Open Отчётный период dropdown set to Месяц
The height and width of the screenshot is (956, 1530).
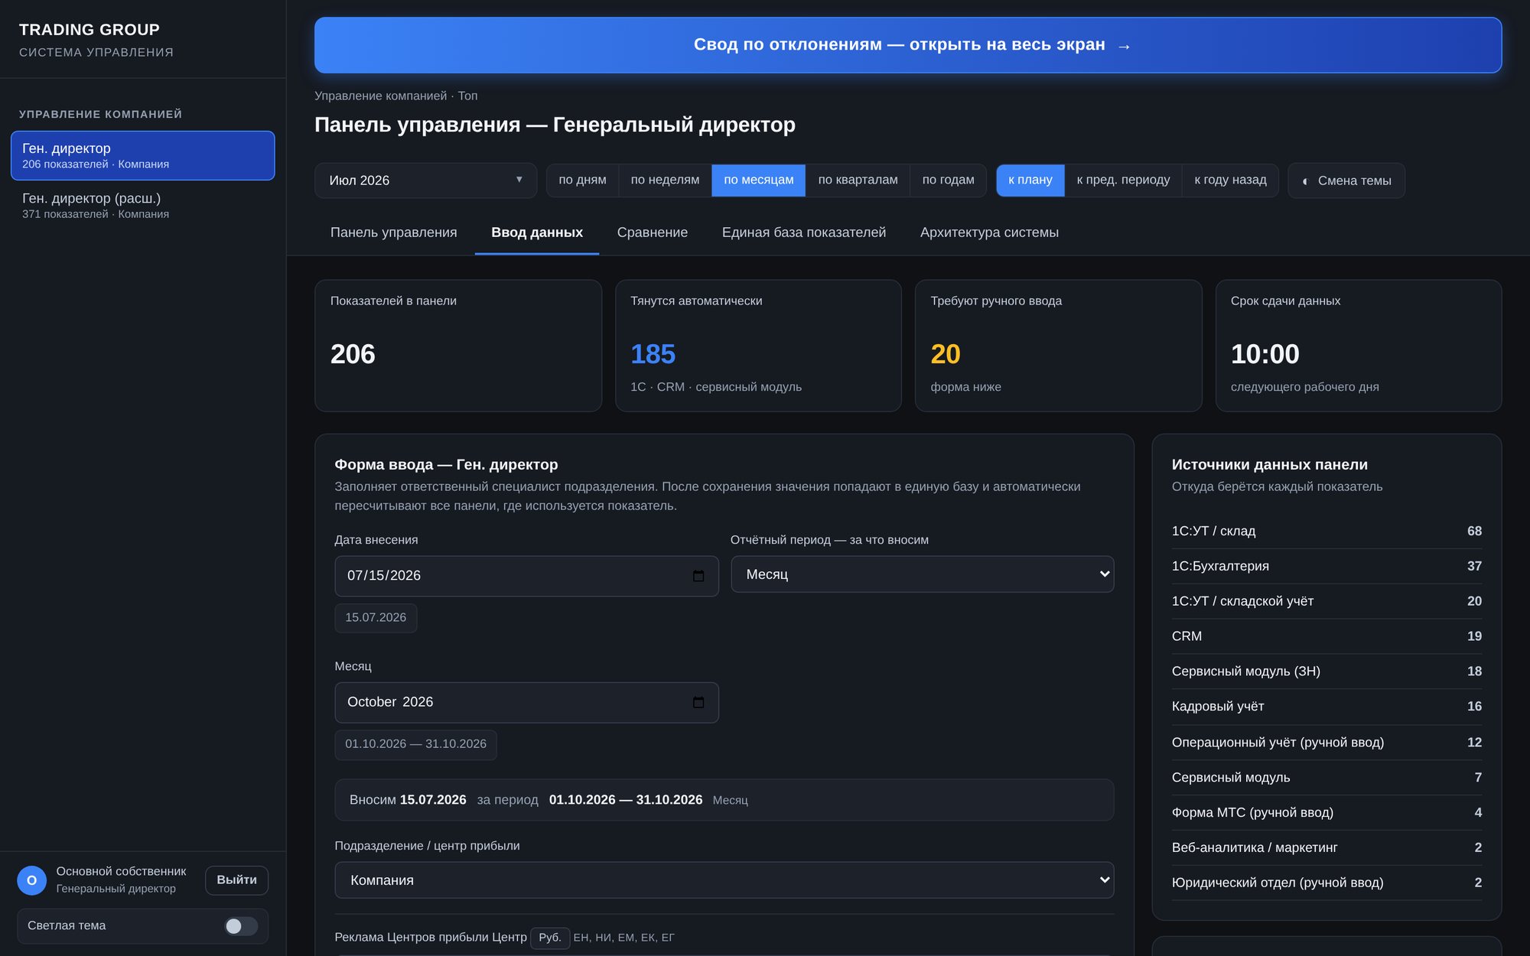(x=922, y=574)
